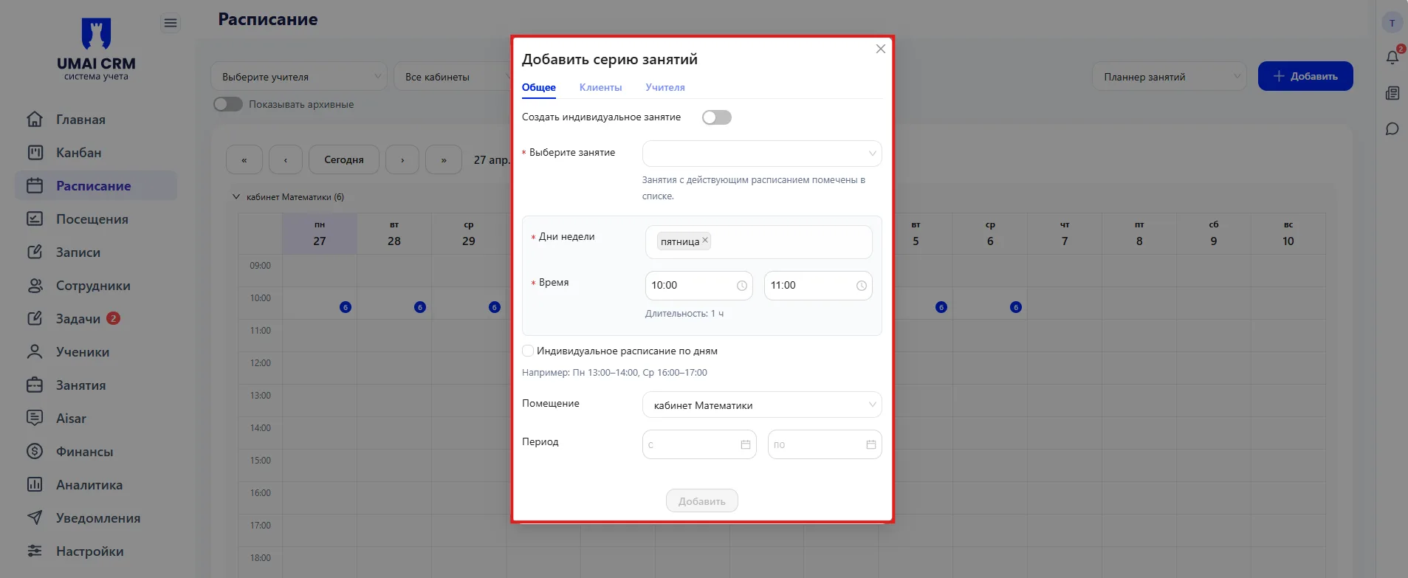Open the calendar icon in the period 'с' field
This screenshot has height=578, width=1408.
coord(746,444)
